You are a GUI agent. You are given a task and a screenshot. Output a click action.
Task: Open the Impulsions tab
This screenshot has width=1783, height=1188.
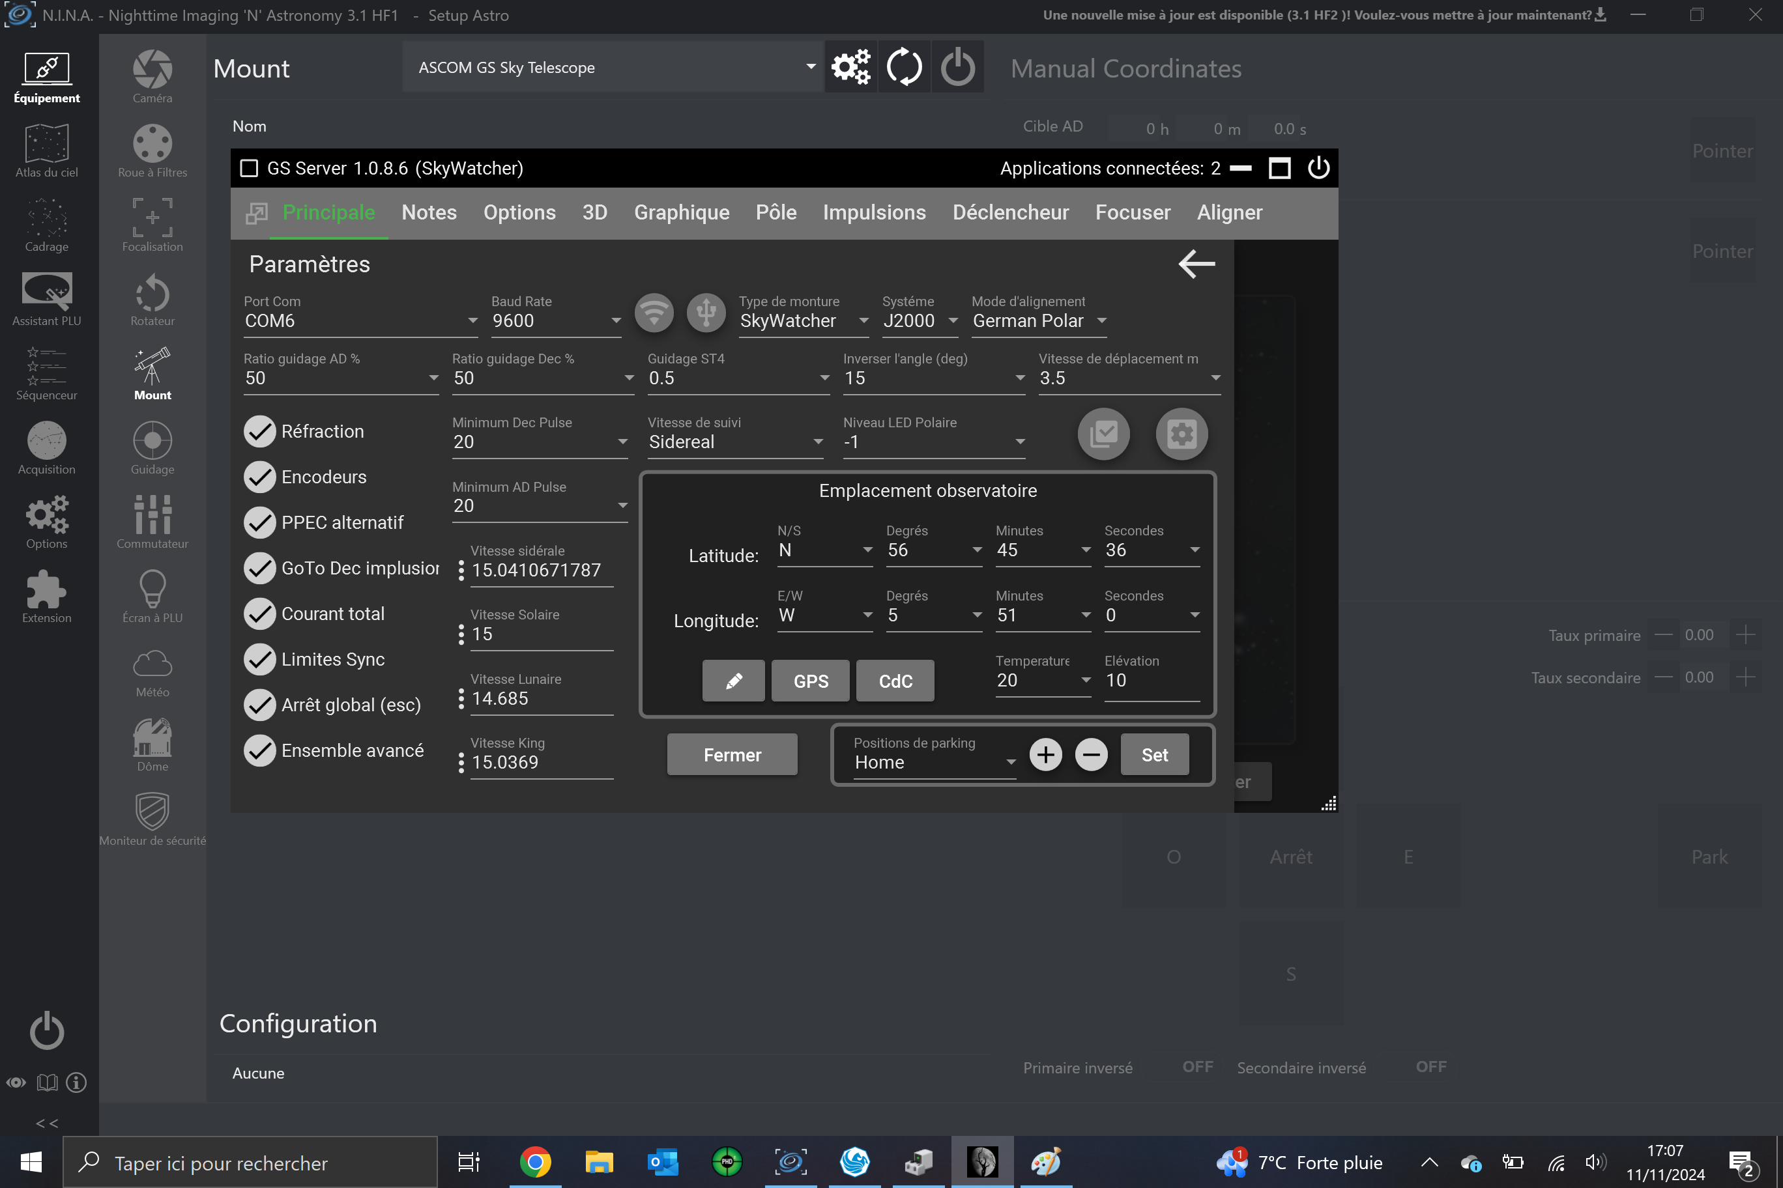click(x=874, y=213)
